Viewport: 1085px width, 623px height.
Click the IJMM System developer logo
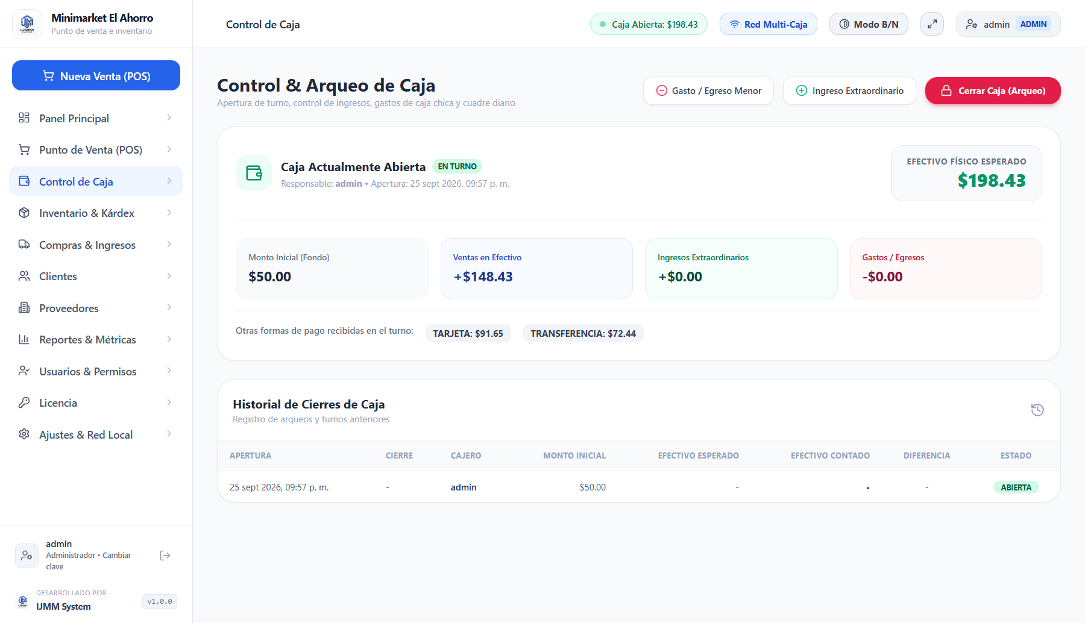coord(23,601)
